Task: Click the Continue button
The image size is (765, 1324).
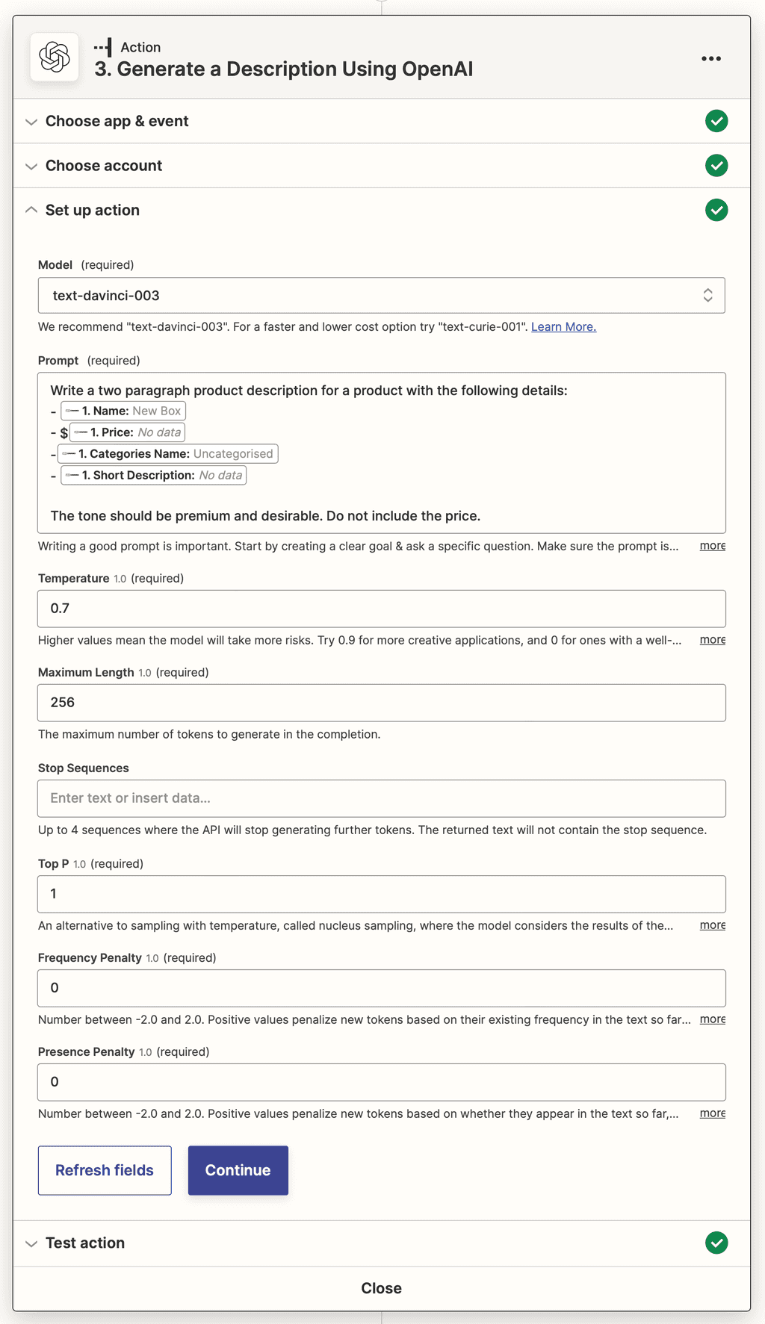Action: 238,1170
